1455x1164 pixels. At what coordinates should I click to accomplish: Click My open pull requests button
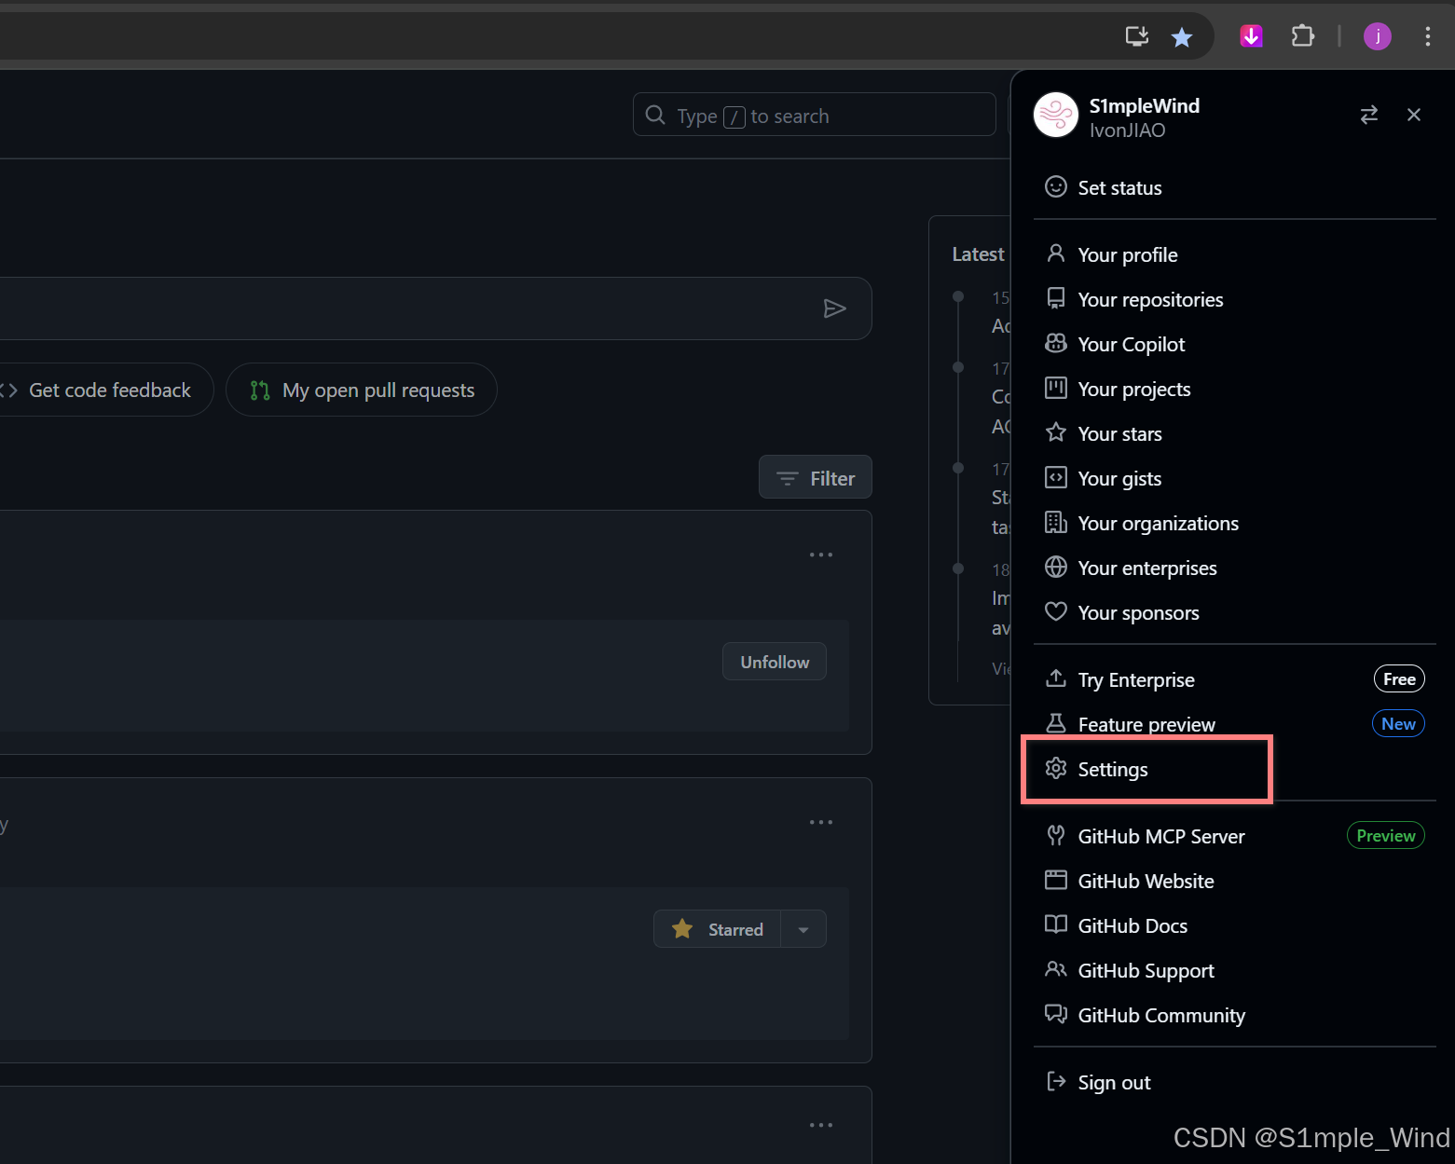pos(362,390)
